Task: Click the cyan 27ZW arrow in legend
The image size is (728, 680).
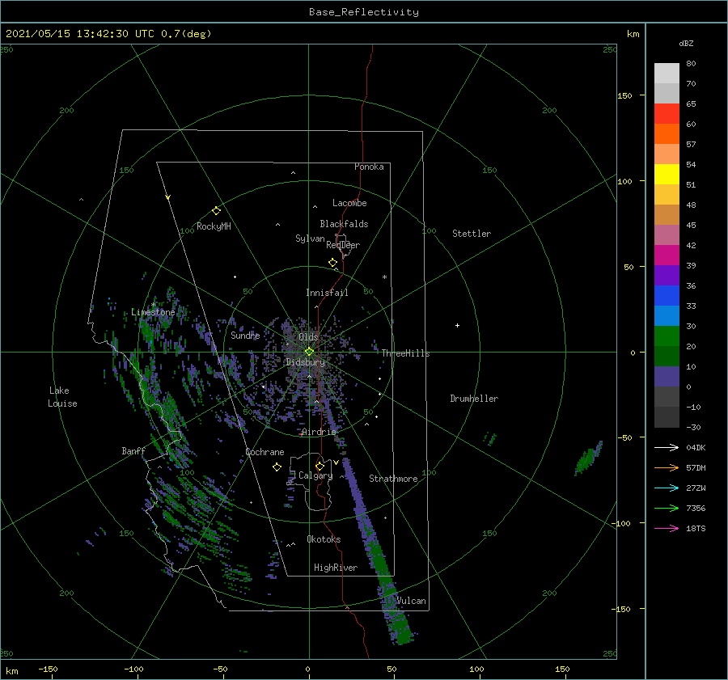Action: click(667, 488)
